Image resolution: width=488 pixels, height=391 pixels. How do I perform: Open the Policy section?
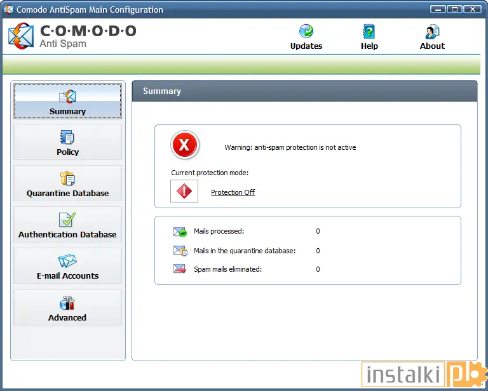point(67,142)
